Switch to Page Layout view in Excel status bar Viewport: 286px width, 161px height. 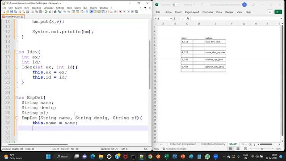pos(238,149)
